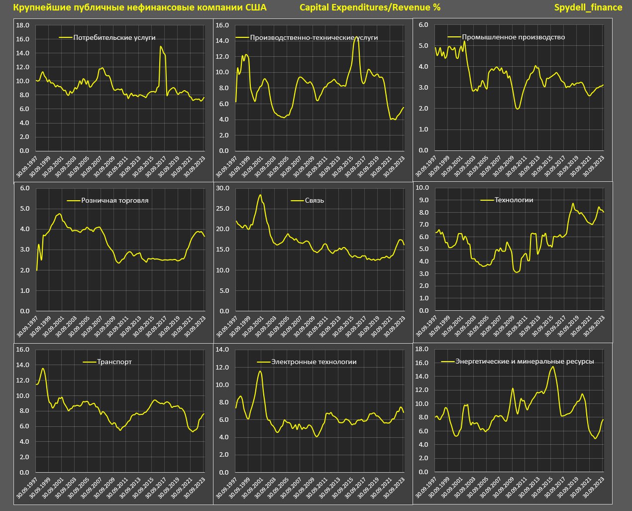
Task: Select the "Технологии" legend label
Action: point(514,200)
